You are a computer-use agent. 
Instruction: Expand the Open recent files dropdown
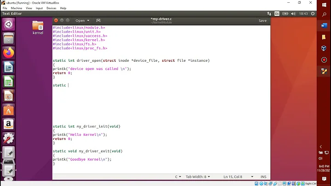point(82,20)
